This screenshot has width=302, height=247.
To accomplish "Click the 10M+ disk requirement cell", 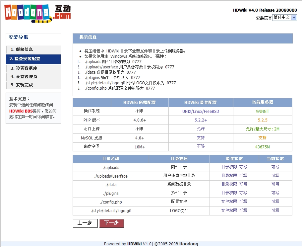I will click(140, 147).
